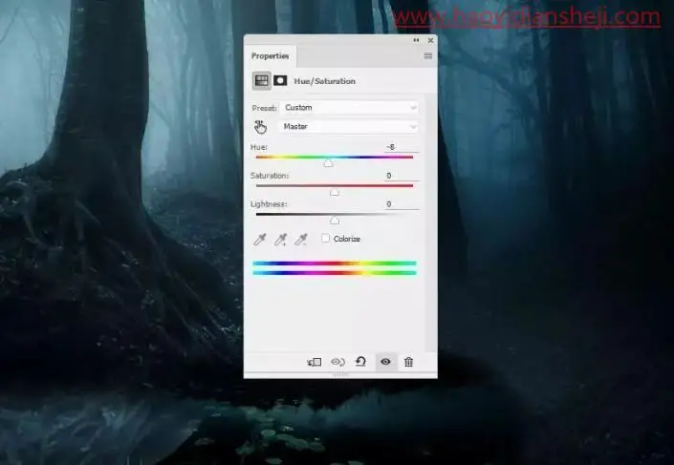Click the Preset label

click(x=264, y=108)
